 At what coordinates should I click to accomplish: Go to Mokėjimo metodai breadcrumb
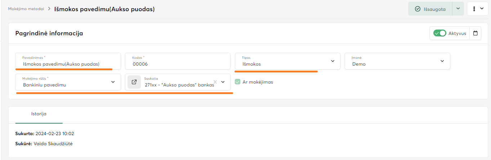(x=26, y=9)
